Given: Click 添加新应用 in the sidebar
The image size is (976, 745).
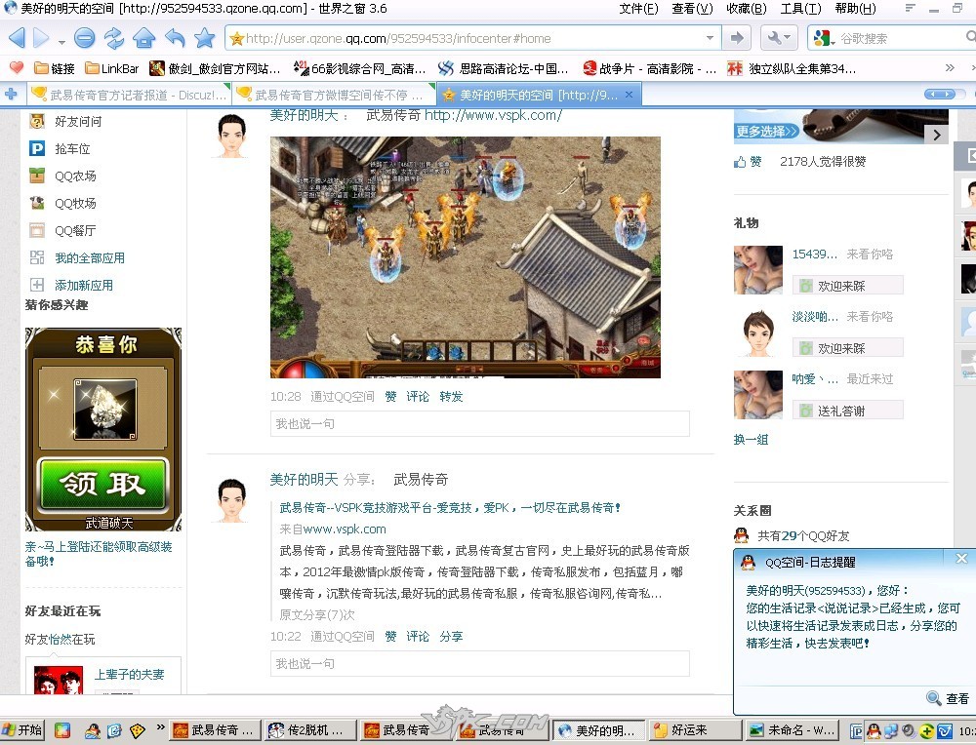Looking at the screenshot, I should point(71,285).
